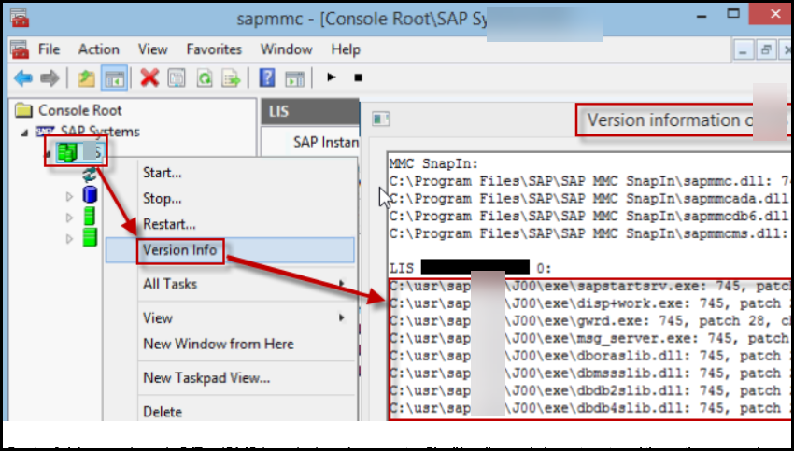The height and width of the screenshot is (451, 794).
Task: Restore the inner MDI child window
Action: (766, 50)
